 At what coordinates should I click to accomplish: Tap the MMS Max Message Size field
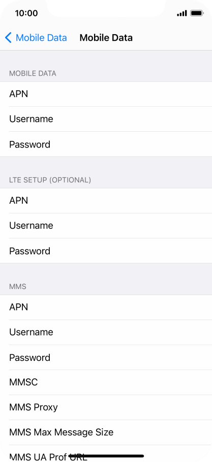point(106,432)
